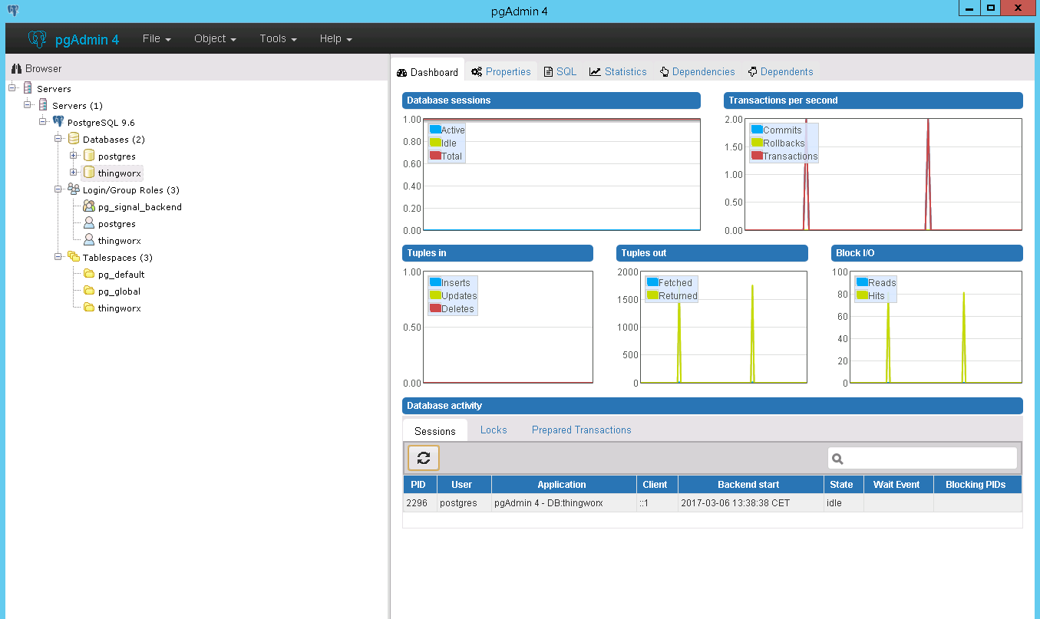Refresh the Database activity sessions list
The image size is (1040, 619).
(424, 458)
